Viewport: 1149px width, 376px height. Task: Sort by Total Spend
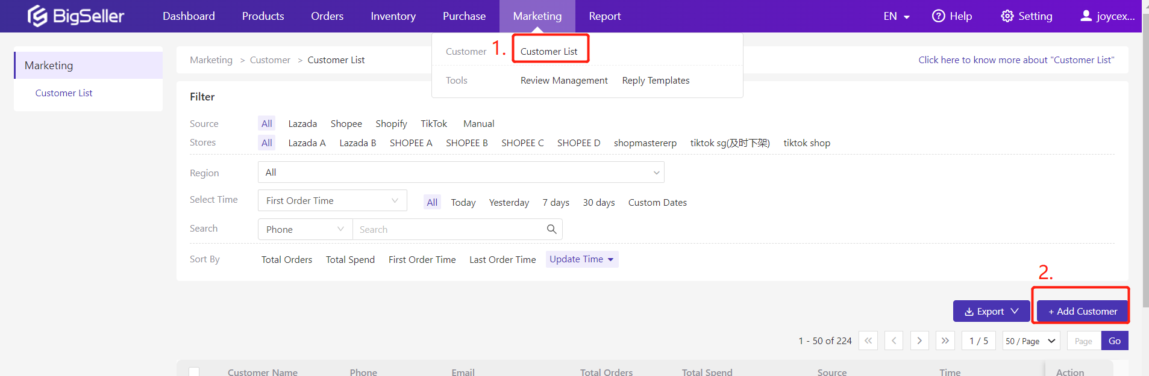point(350,260)
